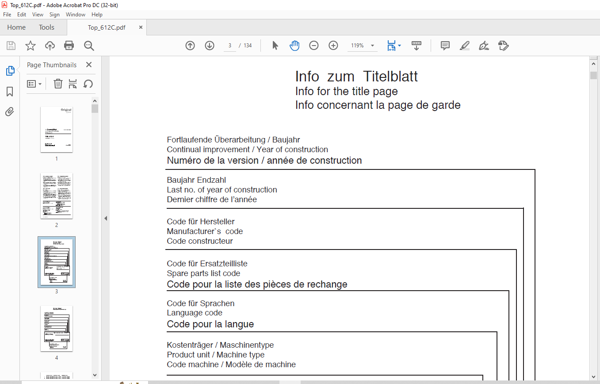The height and width of the screenshot is (384, 600).
Task: Click 'Baujahr Endzahl' text line
Action: tap(196, 180)
